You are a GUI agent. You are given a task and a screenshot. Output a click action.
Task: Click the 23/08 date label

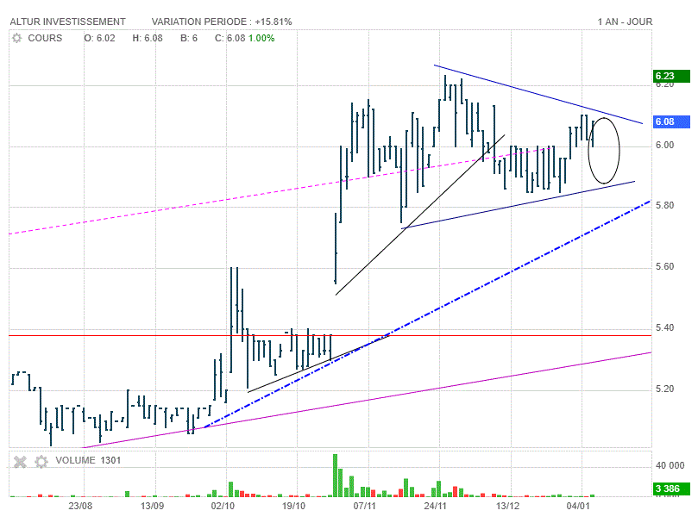[x=80, y=506]
